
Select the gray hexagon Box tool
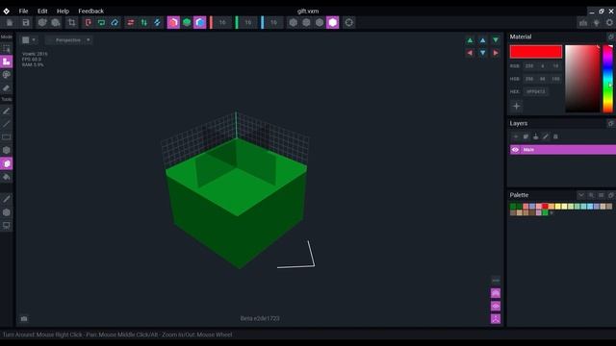[x=7, y=150]
